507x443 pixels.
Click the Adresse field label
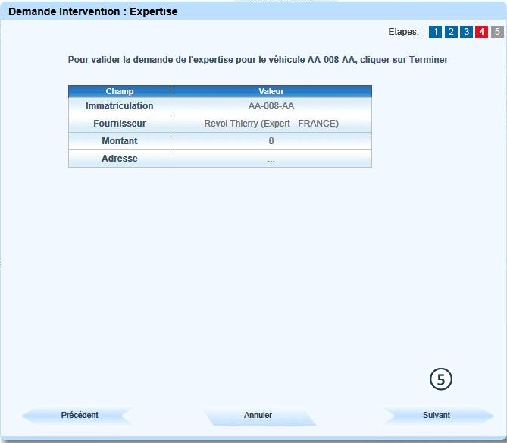point(120,159)
